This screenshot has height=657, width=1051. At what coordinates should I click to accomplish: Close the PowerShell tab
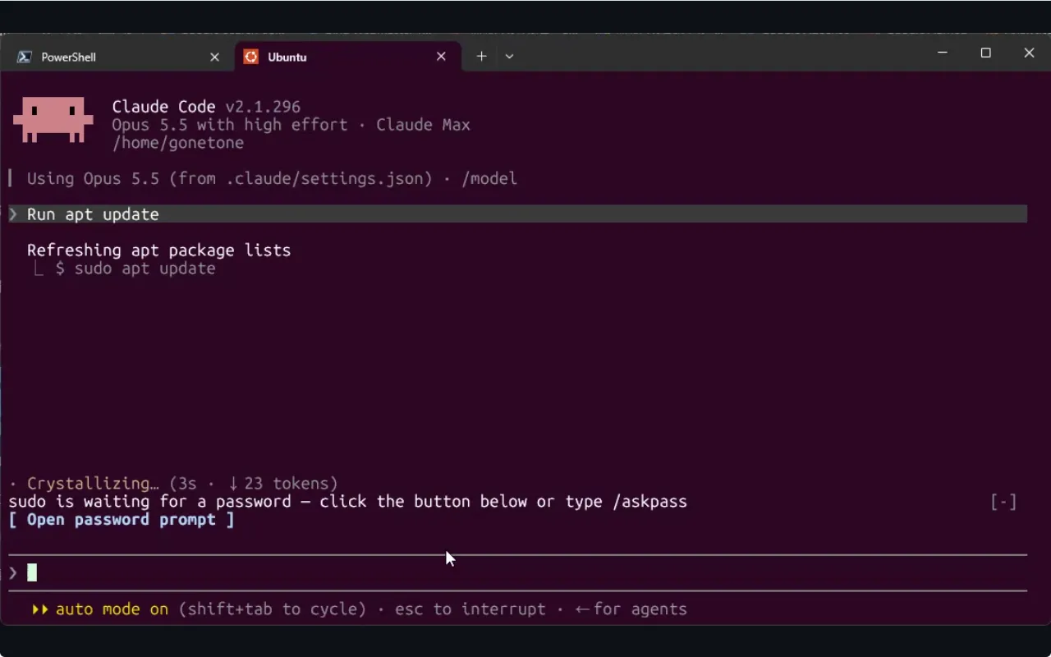pos(214,57)
